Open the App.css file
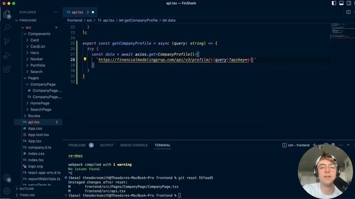 pyautogui.click(x=35, y=128)
